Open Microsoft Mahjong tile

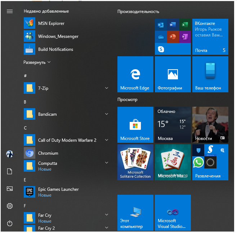coord(173,162)
